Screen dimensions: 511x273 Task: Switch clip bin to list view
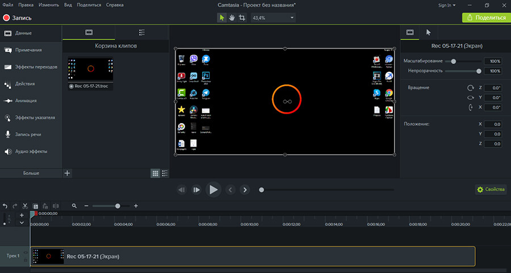pos(165,173)
